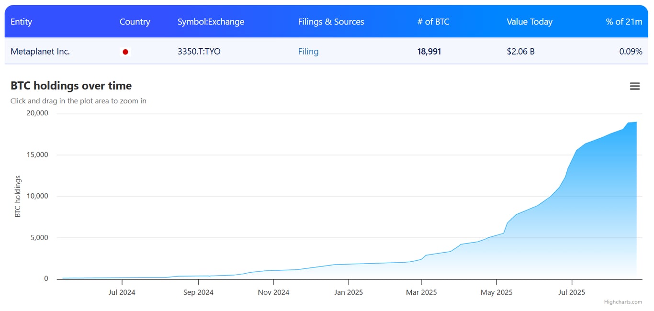Sort the table by # of BTC column
The image size is (654, 311).
pos(433,22)
